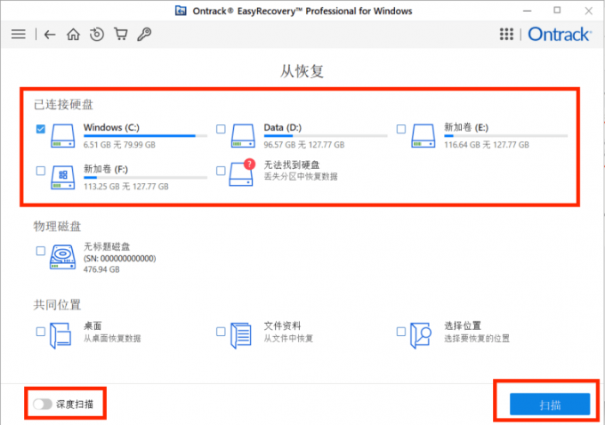
Task: Click the Data (D:) usage bar
Action: pos(326,136)
